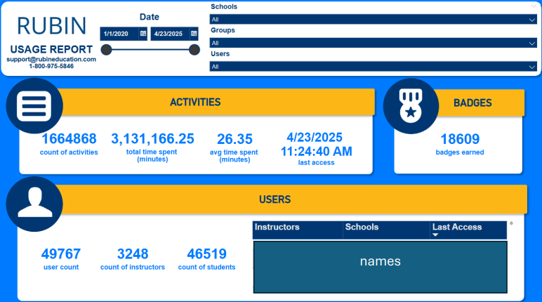Viewport: 542px width, 302px height.
Task: Click the Last Access sort arrow
Action: click(435, 235)
